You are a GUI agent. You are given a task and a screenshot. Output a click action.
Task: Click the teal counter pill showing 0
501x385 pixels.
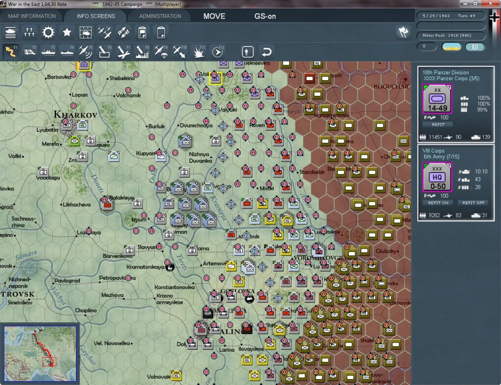[475, 47]
